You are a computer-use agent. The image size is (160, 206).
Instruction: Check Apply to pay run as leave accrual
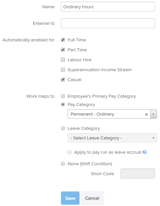tap(70, 152)
